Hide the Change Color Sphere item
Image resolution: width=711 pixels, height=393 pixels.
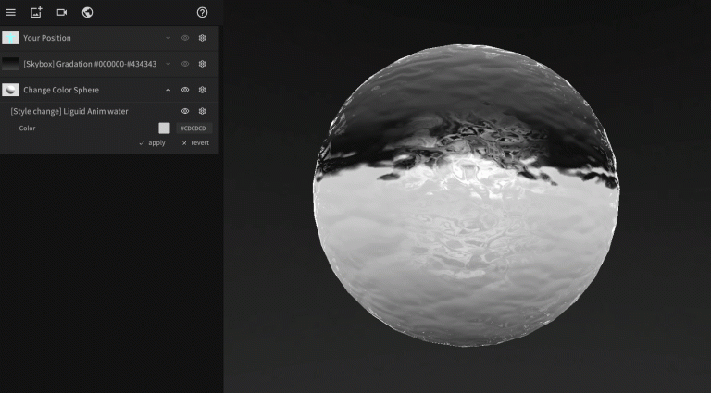(x=185, y=90)
